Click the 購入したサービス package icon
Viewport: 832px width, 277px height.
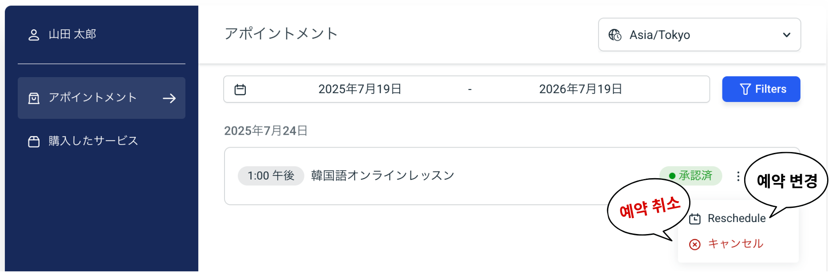click(34, 141)
